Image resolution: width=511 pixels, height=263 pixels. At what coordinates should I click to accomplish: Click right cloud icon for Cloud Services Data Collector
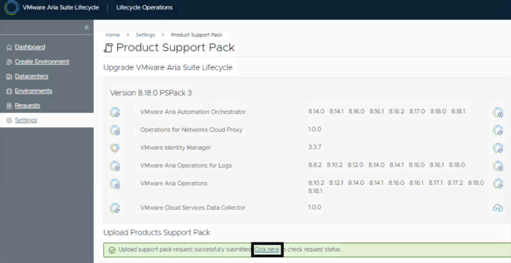(498, 208)
